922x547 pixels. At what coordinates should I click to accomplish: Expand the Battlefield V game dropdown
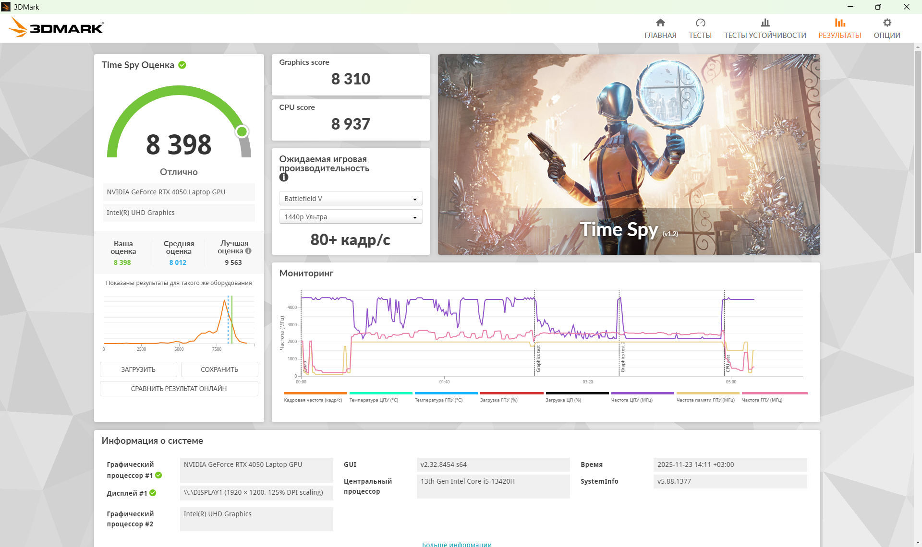(x=351, y=198)
